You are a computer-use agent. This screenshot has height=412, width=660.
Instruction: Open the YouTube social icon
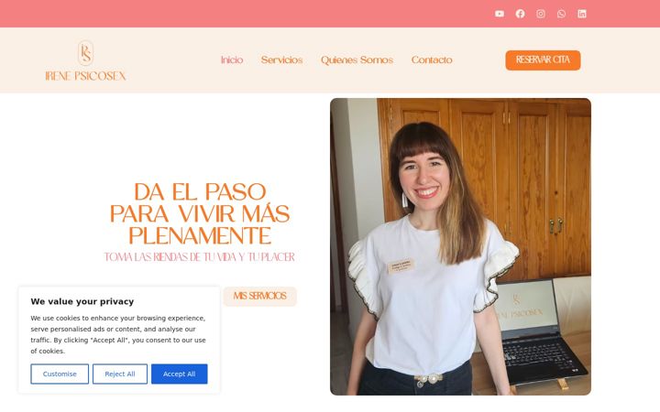[500, 14]
